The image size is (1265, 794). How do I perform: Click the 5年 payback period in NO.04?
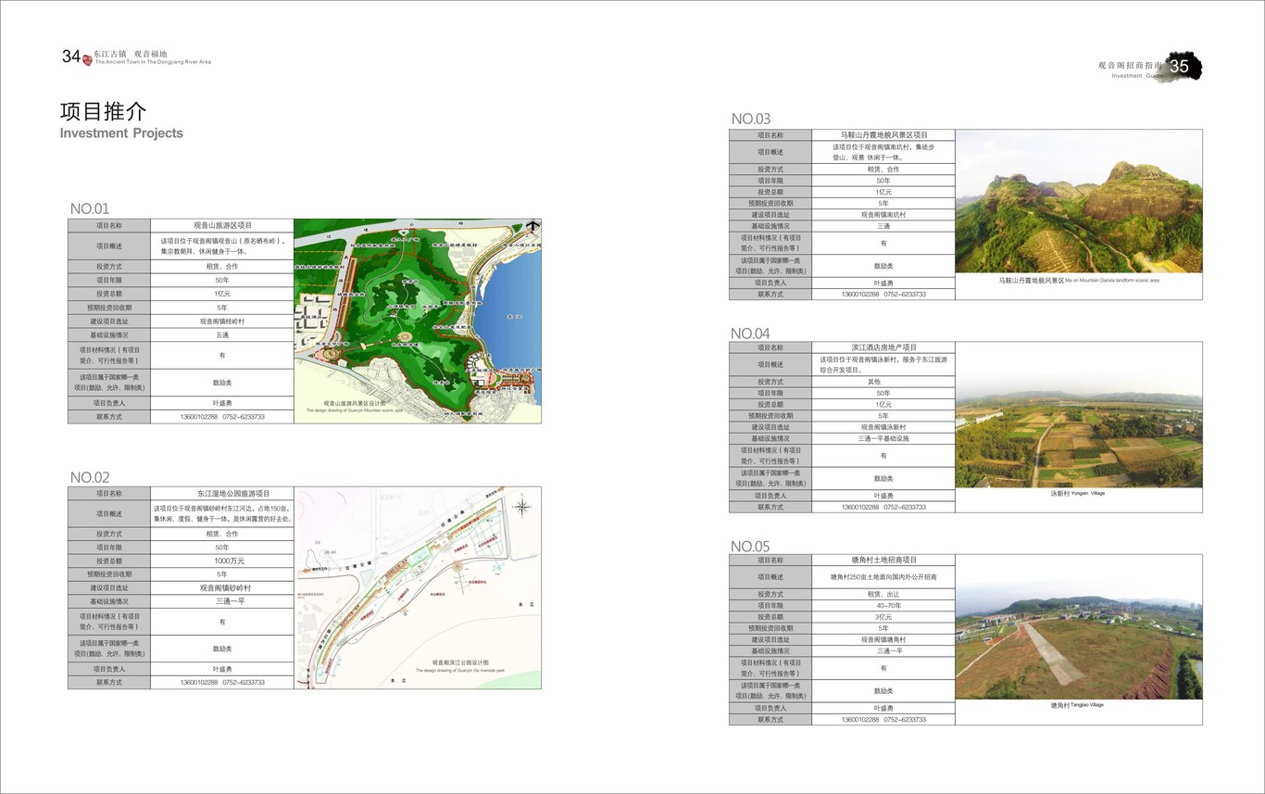pos(883,416)
